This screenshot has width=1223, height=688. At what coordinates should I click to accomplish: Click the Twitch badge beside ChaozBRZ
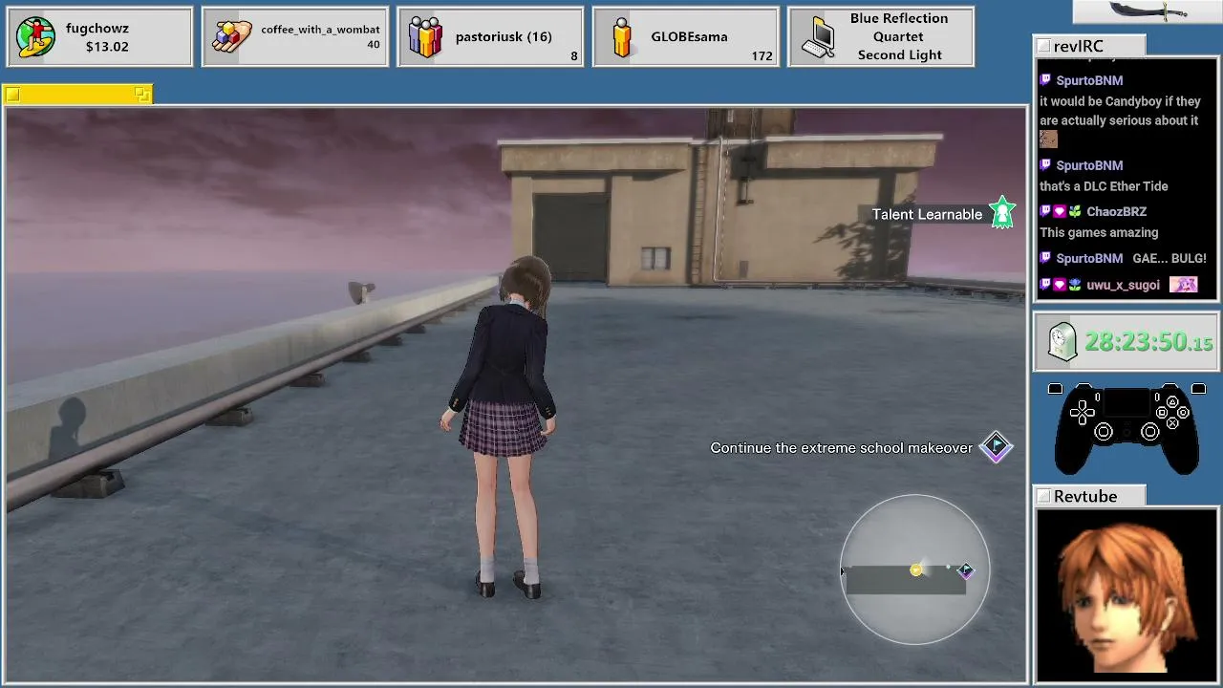pyautogui.click(x=1045, y=211)
